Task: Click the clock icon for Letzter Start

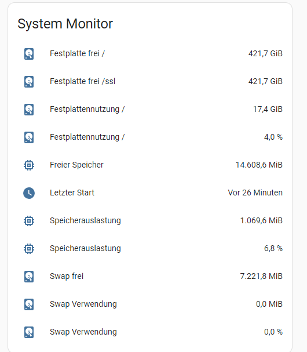Action: (29, 193)
